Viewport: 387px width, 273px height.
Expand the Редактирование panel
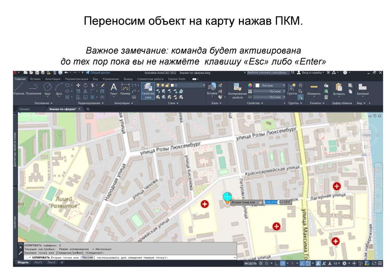click(91, 103)
